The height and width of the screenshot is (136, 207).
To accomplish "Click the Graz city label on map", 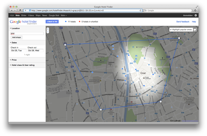I will point(143,73).
